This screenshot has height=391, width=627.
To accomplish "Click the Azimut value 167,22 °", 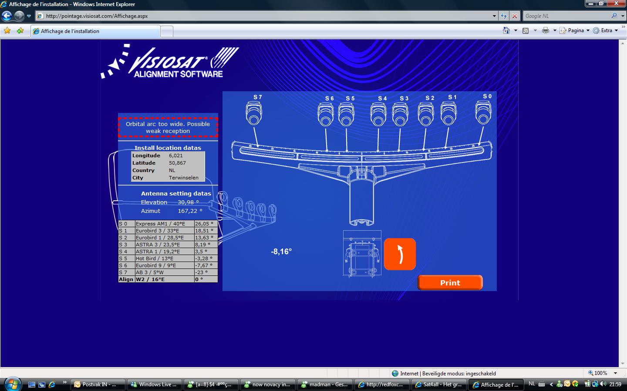I will (190, 211).
